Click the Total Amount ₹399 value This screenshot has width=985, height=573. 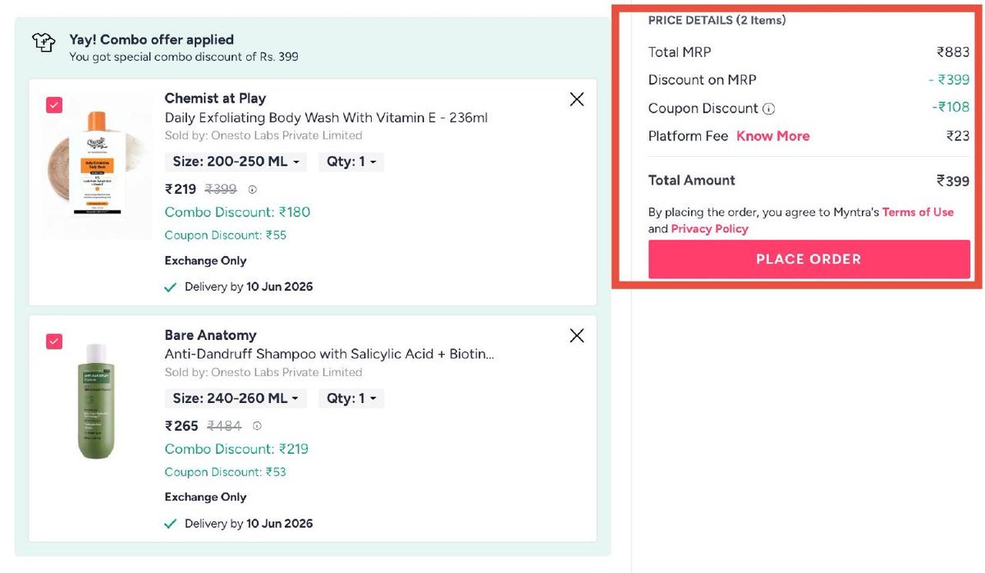(x=953, y=181)
